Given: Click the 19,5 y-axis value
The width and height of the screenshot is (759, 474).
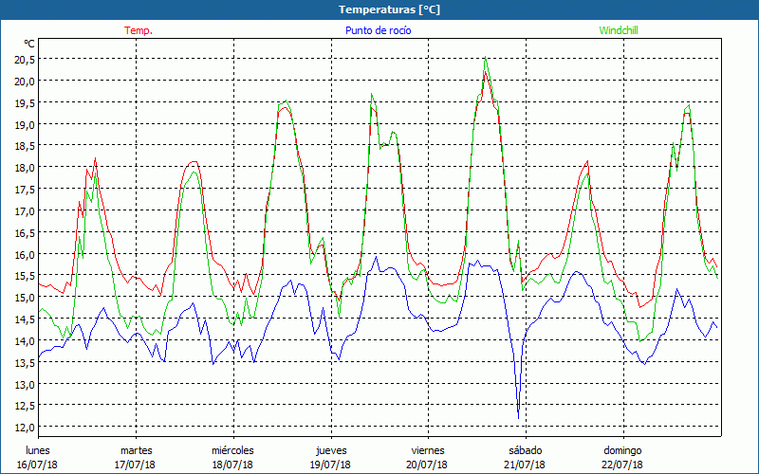Looking at the screenshot, I should tap(25, 102).
